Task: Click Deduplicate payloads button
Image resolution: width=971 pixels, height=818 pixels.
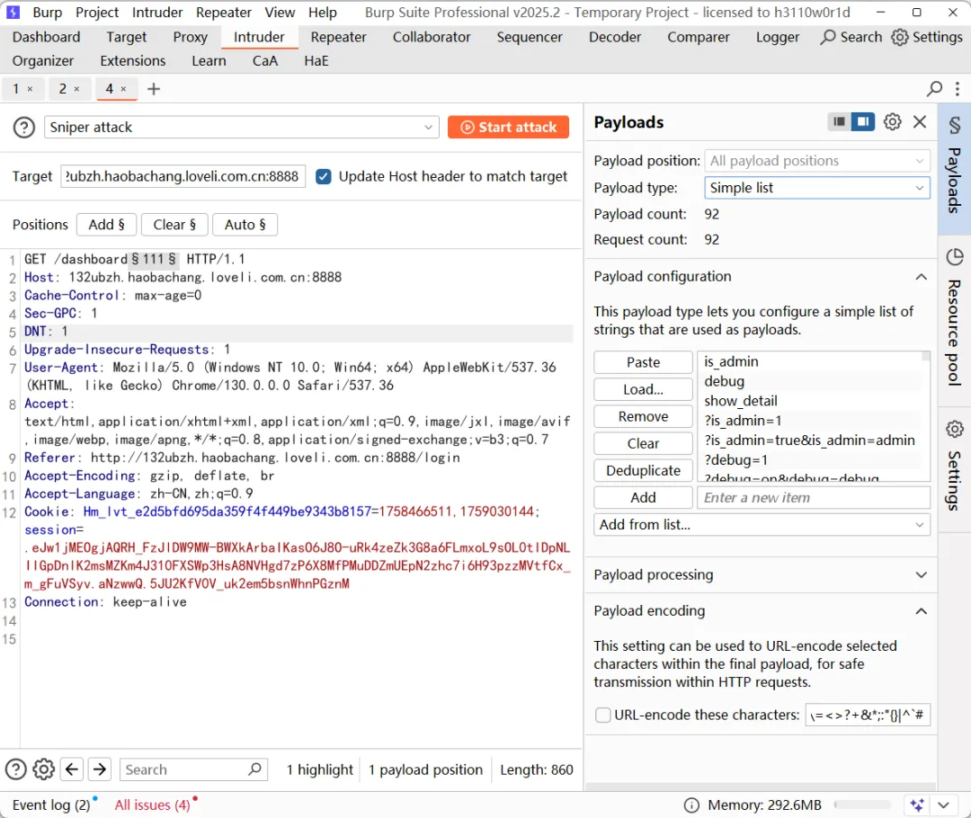Action: (x=644, y=471)
